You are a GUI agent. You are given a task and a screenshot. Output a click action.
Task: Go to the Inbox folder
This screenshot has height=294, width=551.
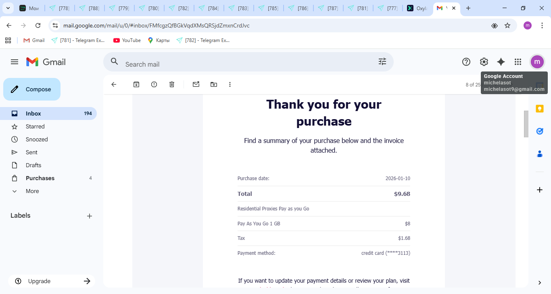33,113
